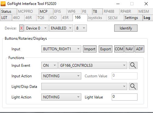Viewport: 153px width, 113px height.
Task: Click the Export button
Action: tap(106, 49)
